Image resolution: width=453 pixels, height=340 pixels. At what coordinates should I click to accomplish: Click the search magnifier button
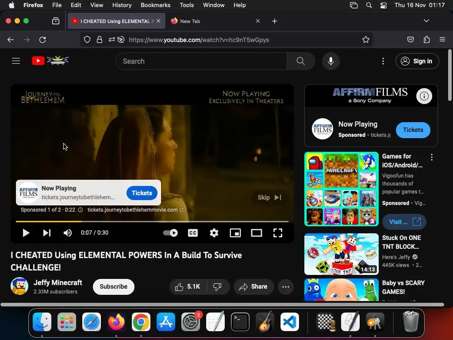coord(300,61)
